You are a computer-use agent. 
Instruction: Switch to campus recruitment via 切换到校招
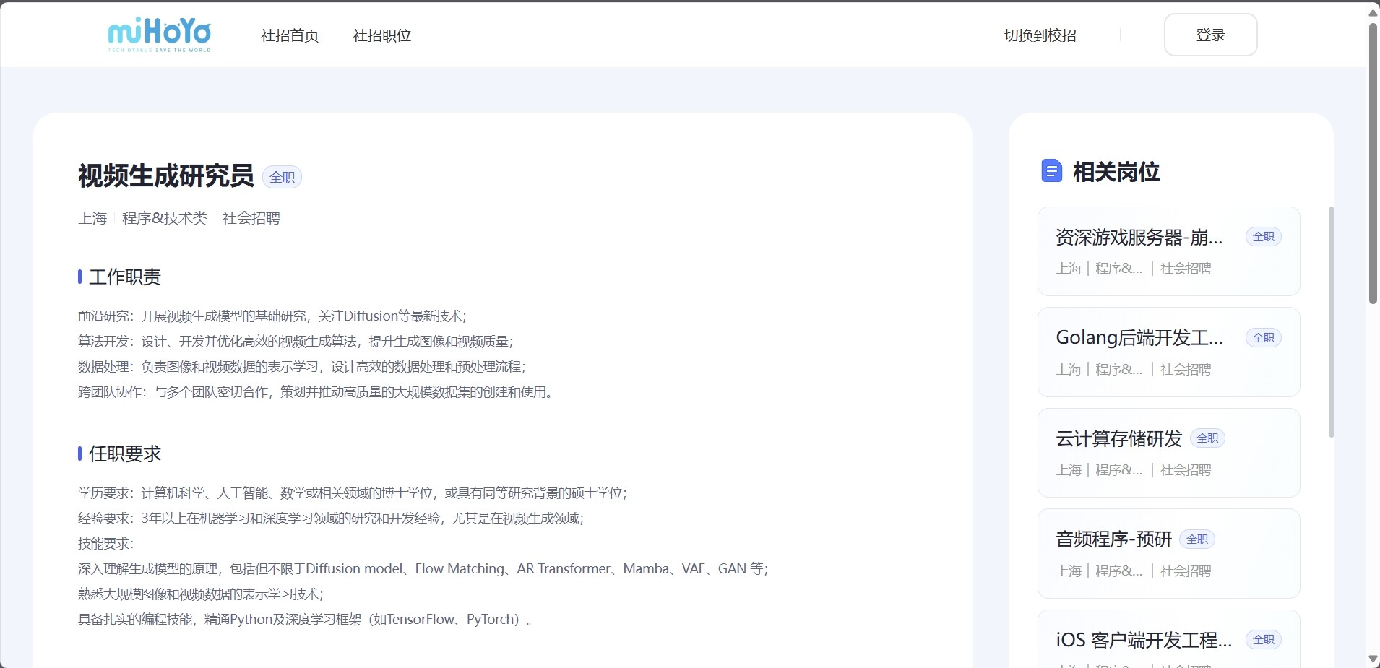point(1040,35)
